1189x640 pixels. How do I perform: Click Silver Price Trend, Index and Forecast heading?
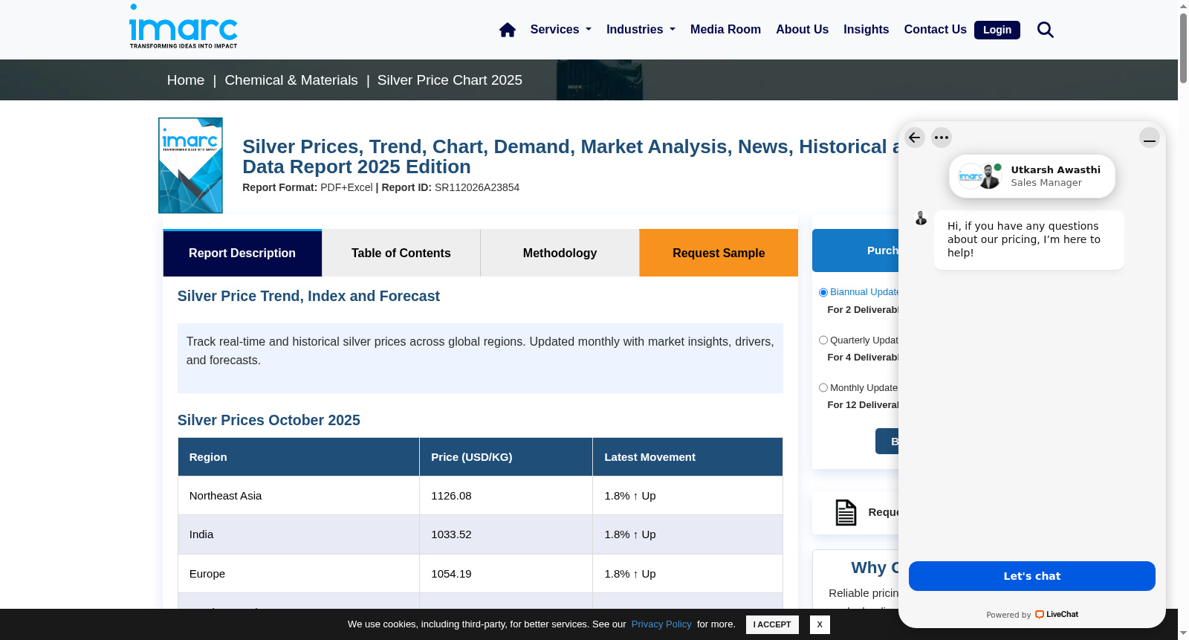(x=308, y=296)
